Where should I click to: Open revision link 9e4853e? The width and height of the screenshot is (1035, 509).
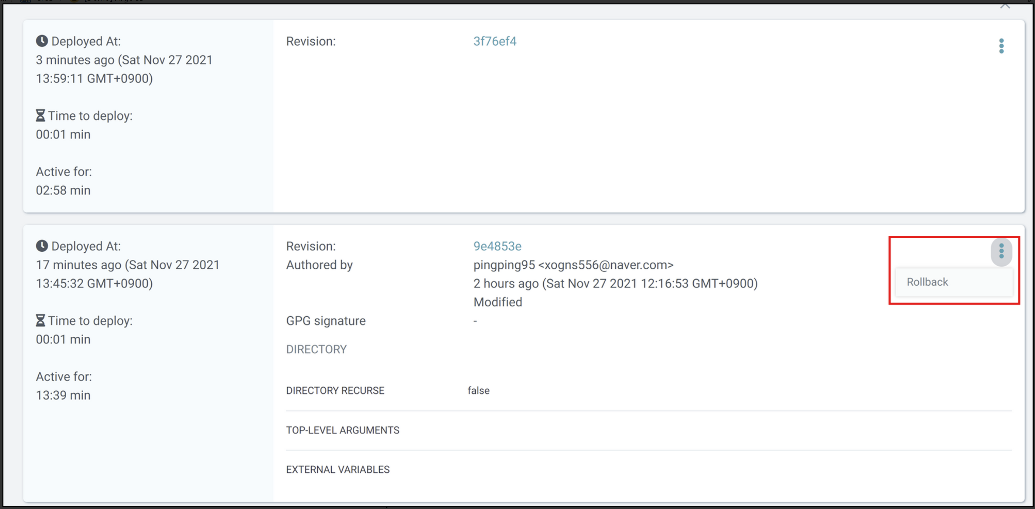point(497,246)
